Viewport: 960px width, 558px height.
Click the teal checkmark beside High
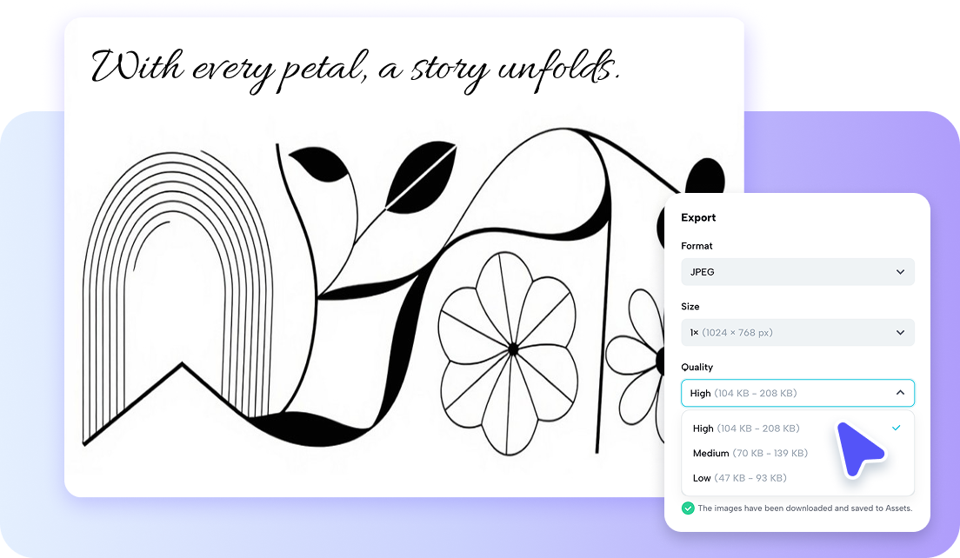click(895, 428)
